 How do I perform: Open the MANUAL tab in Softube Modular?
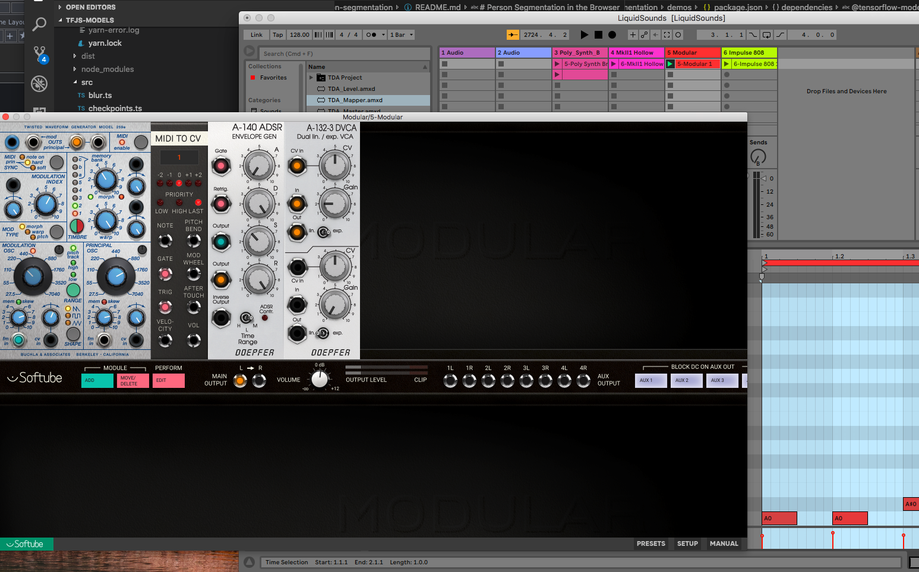coord(724,543)
